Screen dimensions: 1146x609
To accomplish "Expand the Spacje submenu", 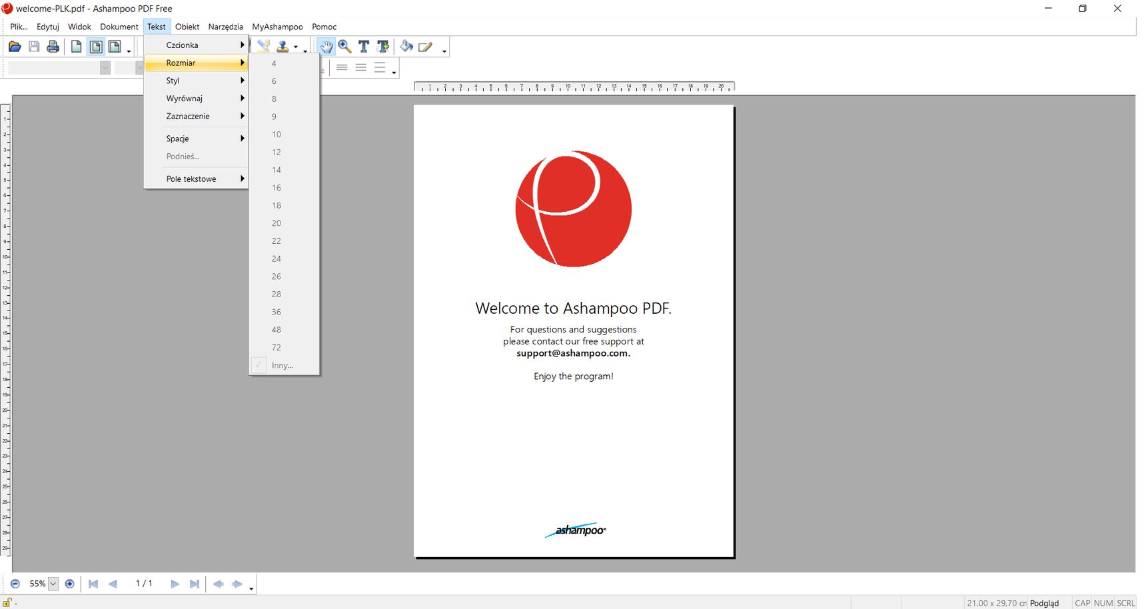I will (x=196, y=139).
